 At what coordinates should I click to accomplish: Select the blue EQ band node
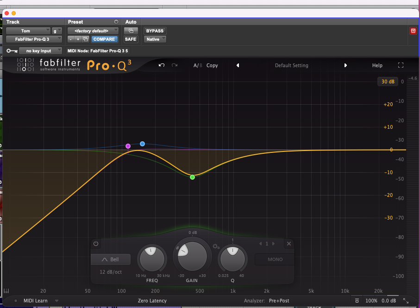pos(143,144)
